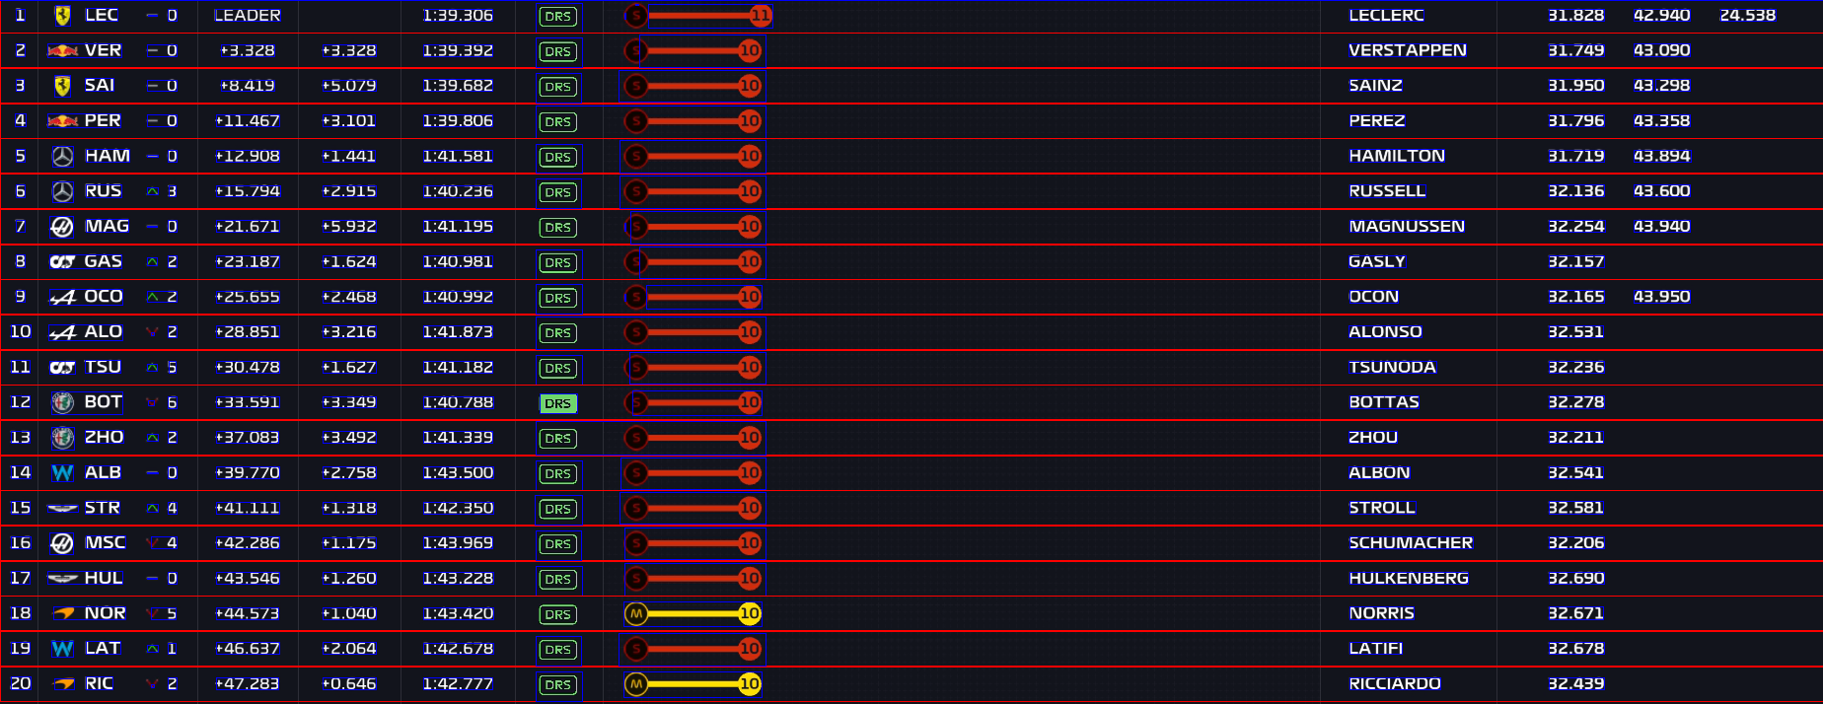Screen dimensions: 1823x704
Task: Click the Williams logo beside LAT
Action: point(62,649)
